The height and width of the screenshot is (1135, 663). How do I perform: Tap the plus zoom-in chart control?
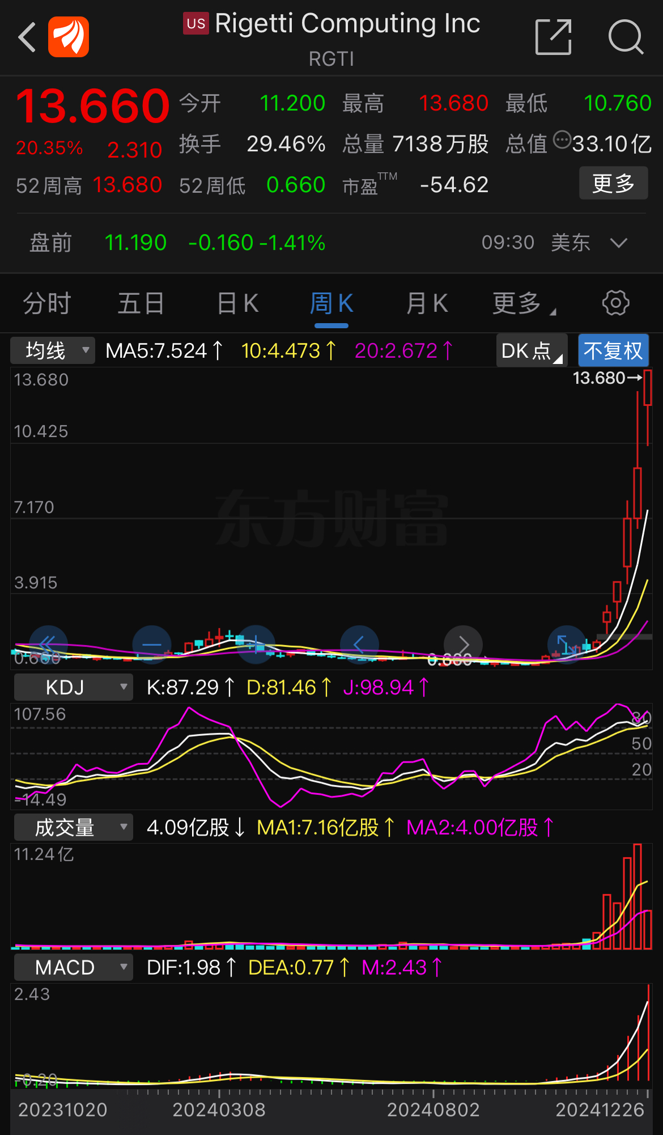point(256,645)
